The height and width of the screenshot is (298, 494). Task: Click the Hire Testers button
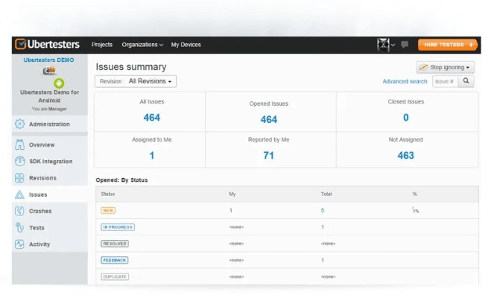point(447,45)
